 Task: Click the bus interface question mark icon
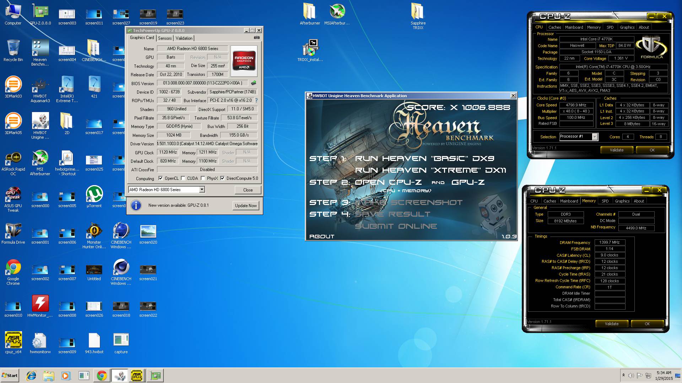coord(256,100)
